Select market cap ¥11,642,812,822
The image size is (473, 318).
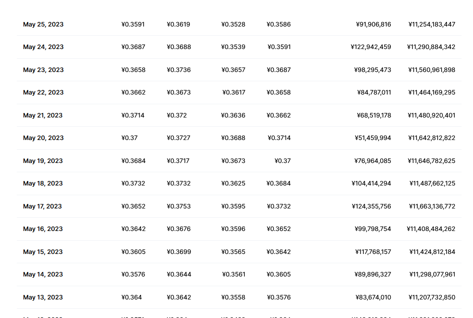[x=431, y=138]
